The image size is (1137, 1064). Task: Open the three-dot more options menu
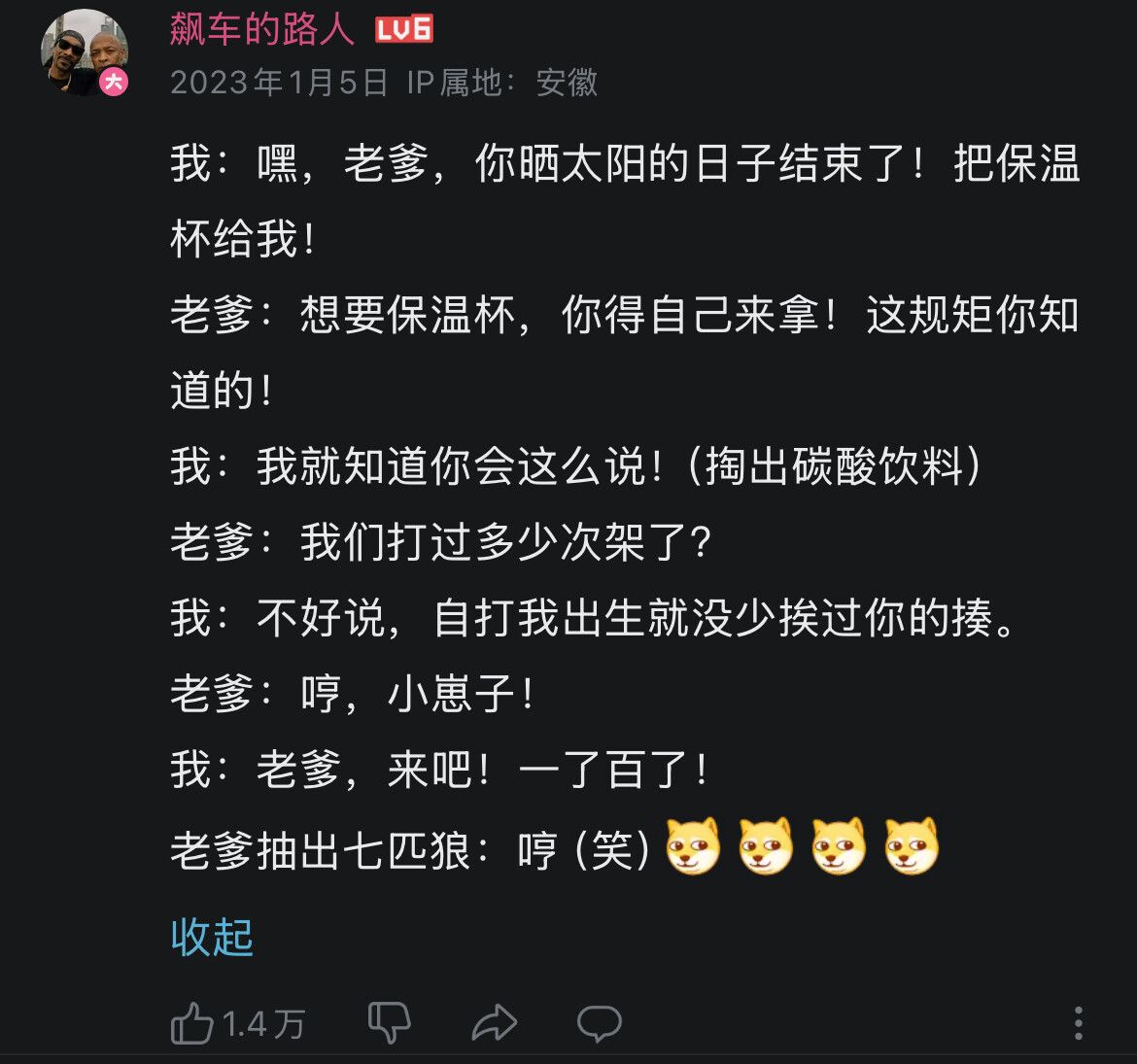[x=1079, y=1023]
